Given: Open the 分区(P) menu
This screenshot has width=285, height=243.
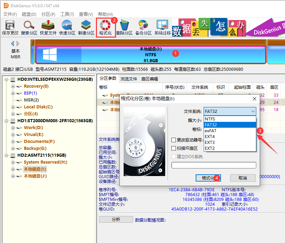Looking at the screenshot, I should pos(48,14).
